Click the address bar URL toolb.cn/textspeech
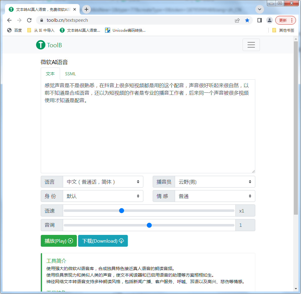The height and width of the screenshot is (294, 301). click(67, 20)
